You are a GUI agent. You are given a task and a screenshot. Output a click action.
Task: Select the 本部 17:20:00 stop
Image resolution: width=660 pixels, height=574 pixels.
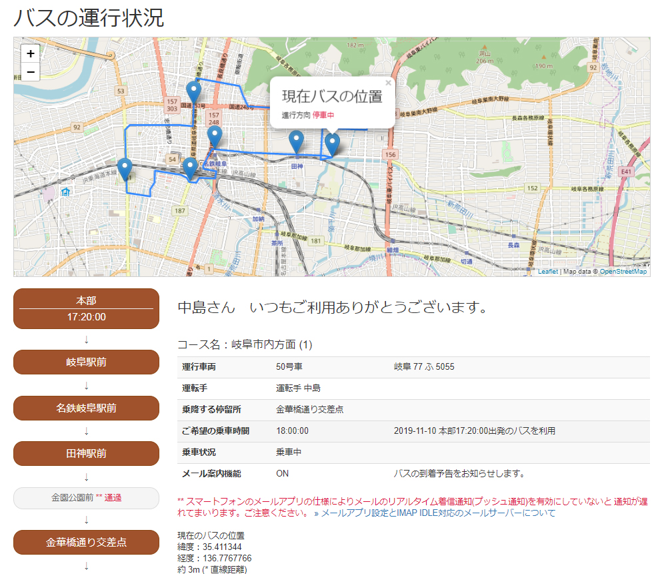(x=87, y=308)
